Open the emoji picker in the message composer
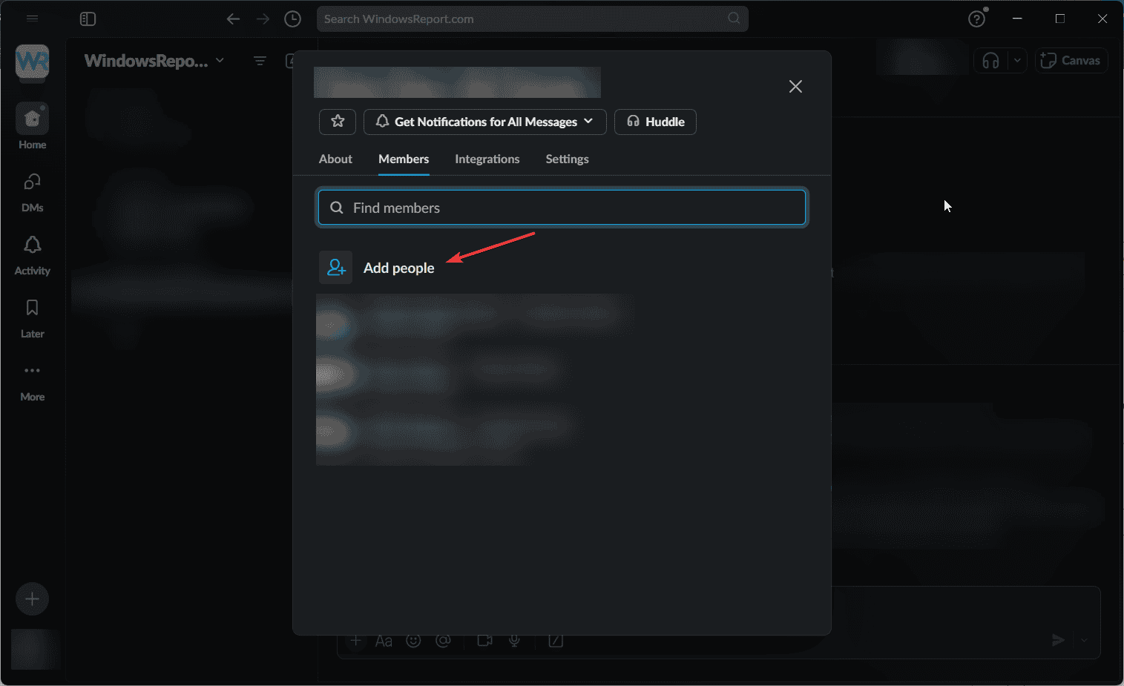Viewport: 1124px width, 686px height. point(413,640)
